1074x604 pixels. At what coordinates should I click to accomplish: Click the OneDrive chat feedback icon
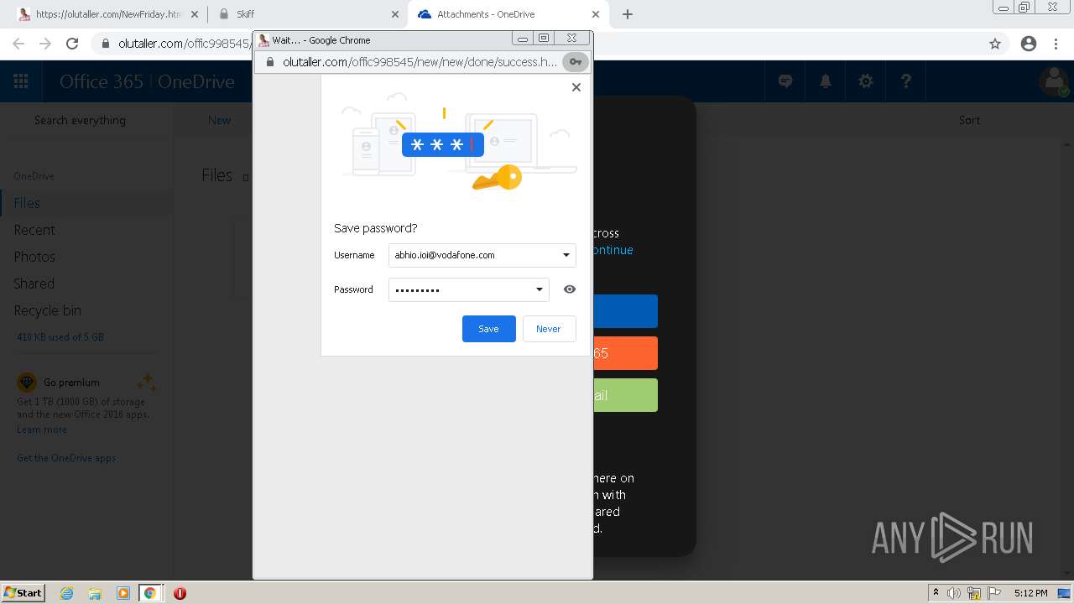click(785, 81)
